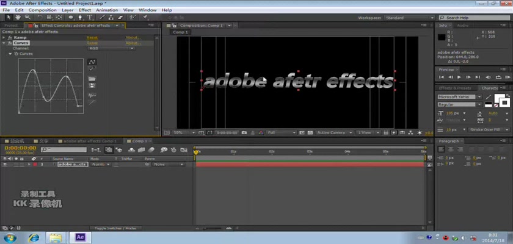
Task: Take a snapshot with the camera icon
Action: coord(244,133)
